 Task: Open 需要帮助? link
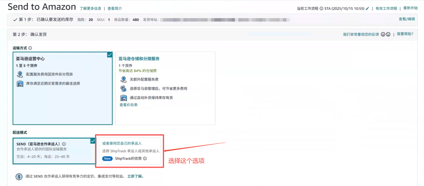(x=405, y=34)
